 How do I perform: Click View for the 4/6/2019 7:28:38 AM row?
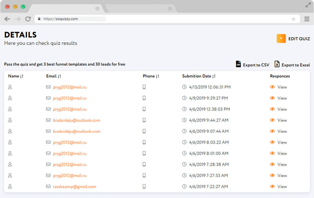(282, 164)
